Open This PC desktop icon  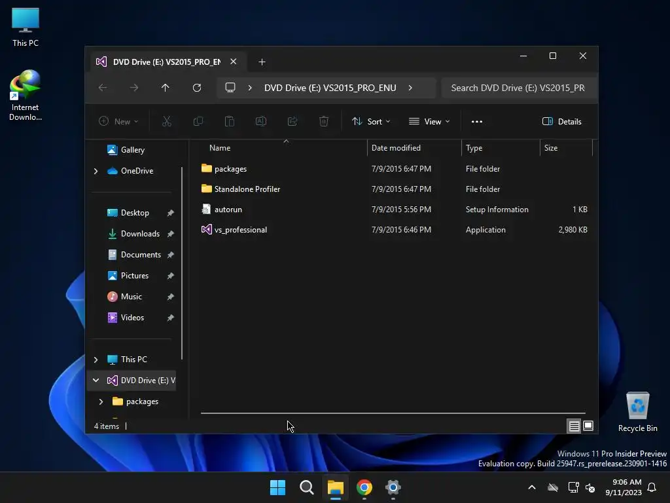(26, 27)
